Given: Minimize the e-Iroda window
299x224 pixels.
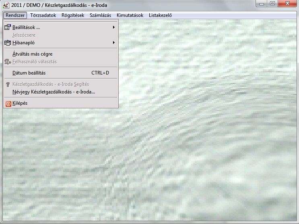Looking at the screenshot, I should (262, 4).
